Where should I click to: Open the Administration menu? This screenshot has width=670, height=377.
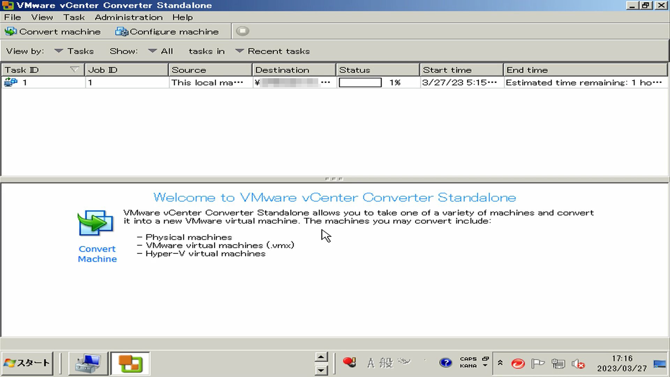click(x=128, y=17)
